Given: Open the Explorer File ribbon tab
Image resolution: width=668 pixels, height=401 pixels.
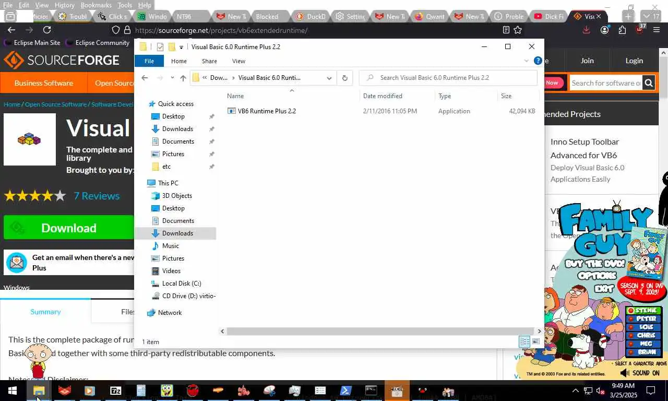Looking at the screenshot, I should tap(149, 61).
